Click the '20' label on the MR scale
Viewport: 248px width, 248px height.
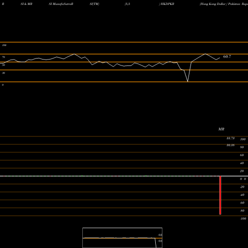point(242,171)
